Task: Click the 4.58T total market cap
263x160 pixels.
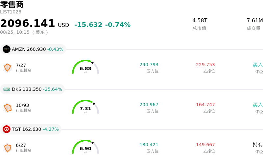Action: click(200, 20)
